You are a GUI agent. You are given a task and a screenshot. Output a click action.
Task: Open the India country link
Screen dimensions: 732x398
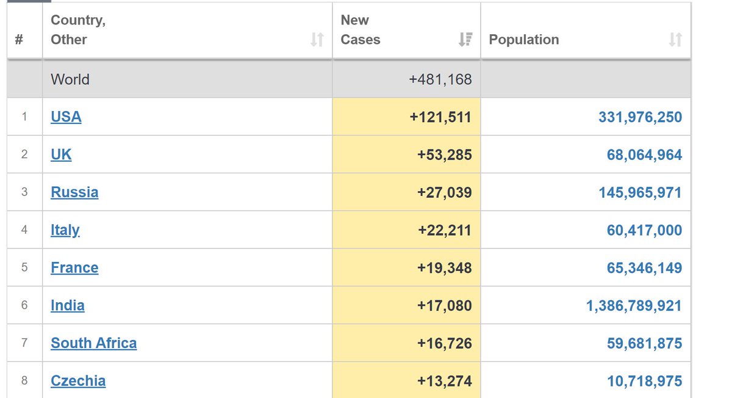(68, 305)
